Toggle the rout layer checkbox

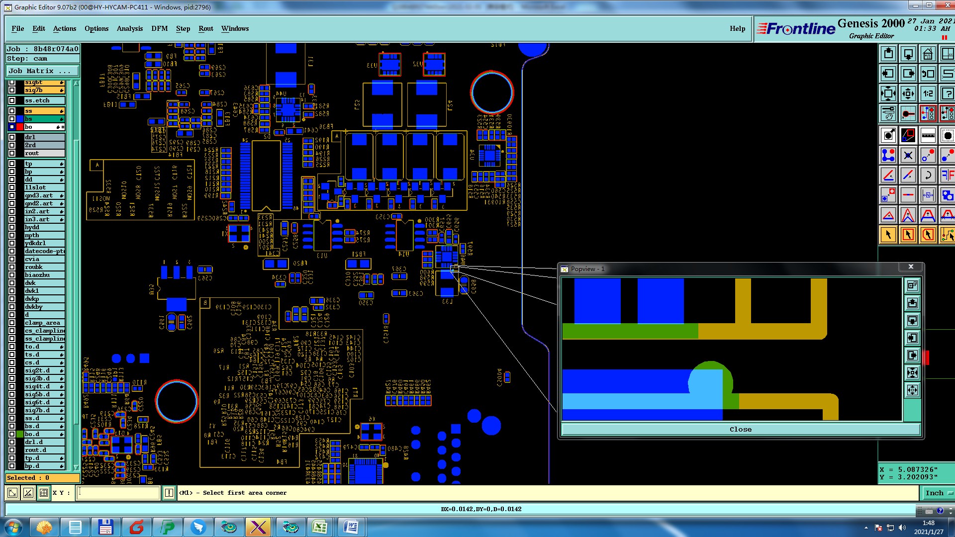pyautogui.click(x=12, y=153)
